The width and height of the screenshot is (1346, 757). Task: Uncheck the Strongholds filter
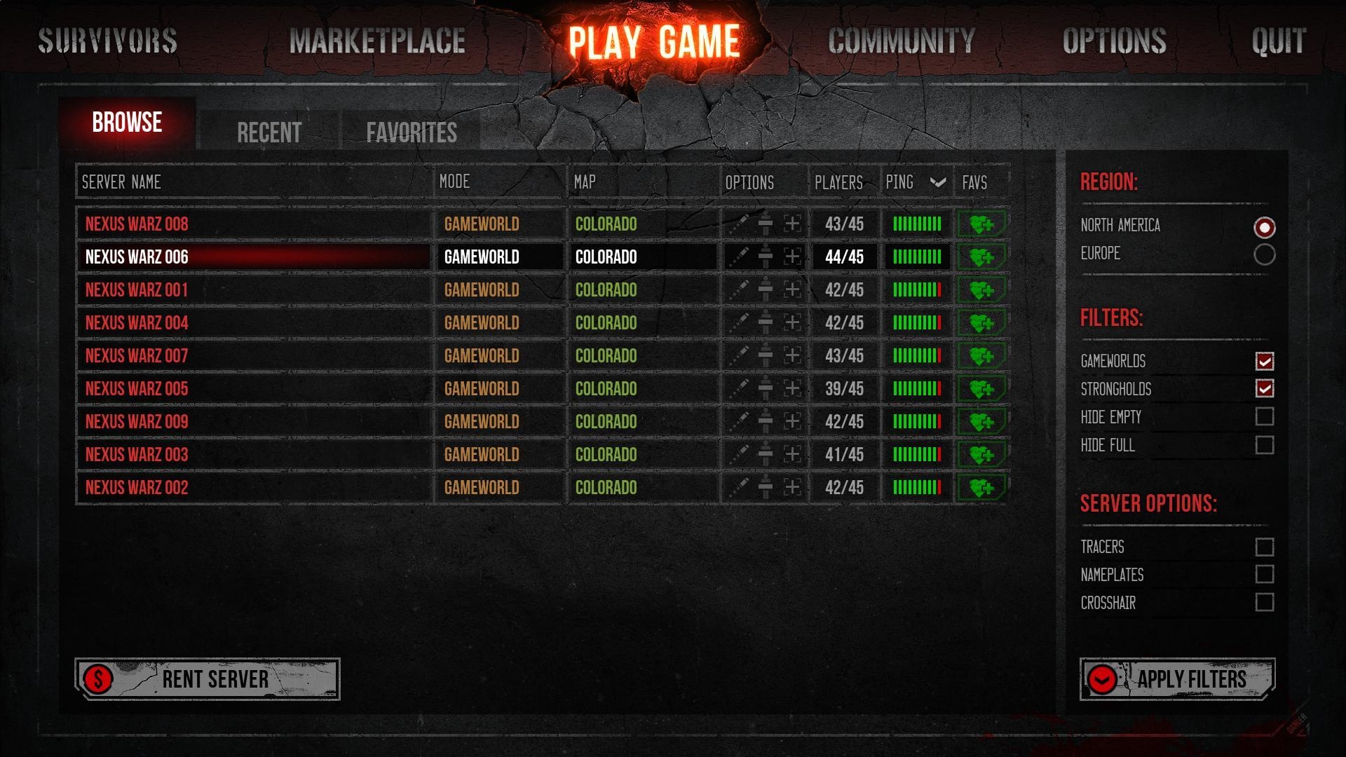(1264, 388)
